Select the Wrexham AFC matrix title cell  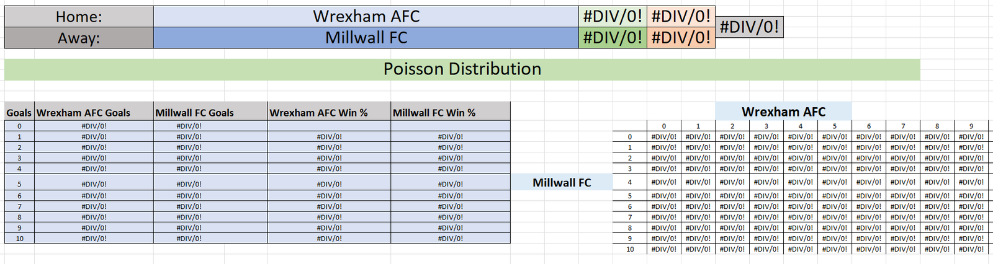(x=783, y=112)
